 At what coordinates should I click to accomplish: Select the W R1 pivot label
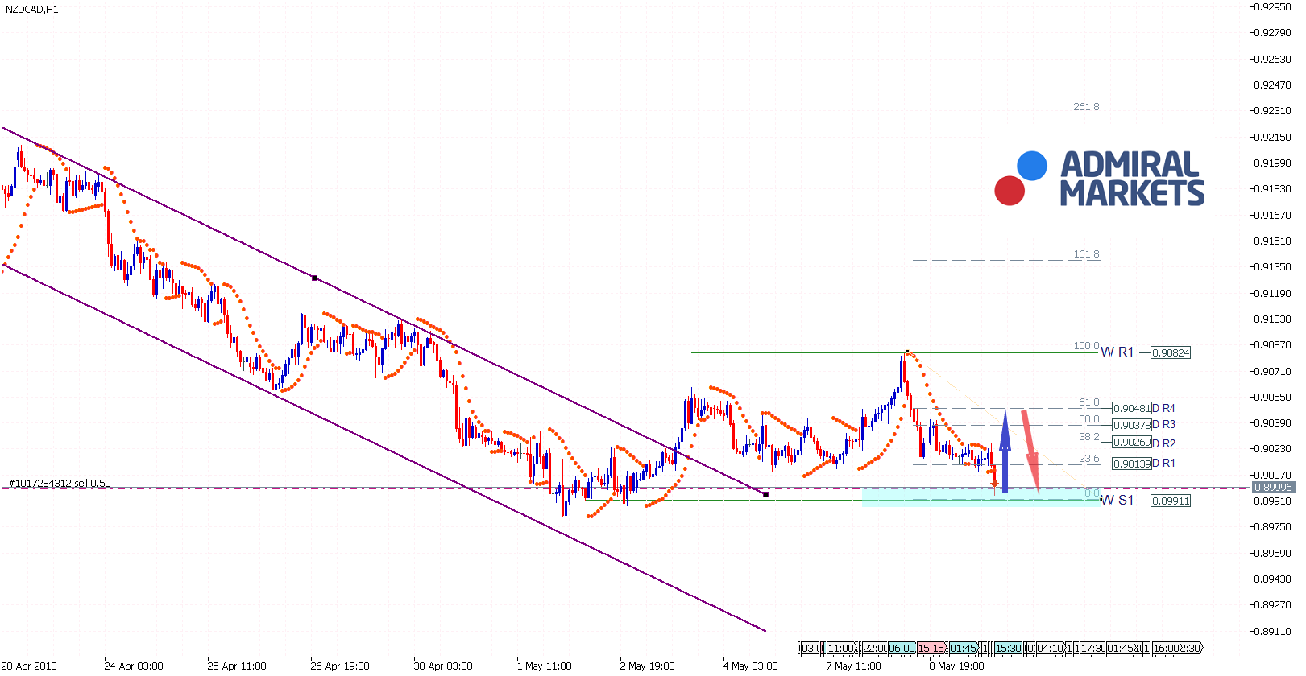click(x=1117, y=352)
